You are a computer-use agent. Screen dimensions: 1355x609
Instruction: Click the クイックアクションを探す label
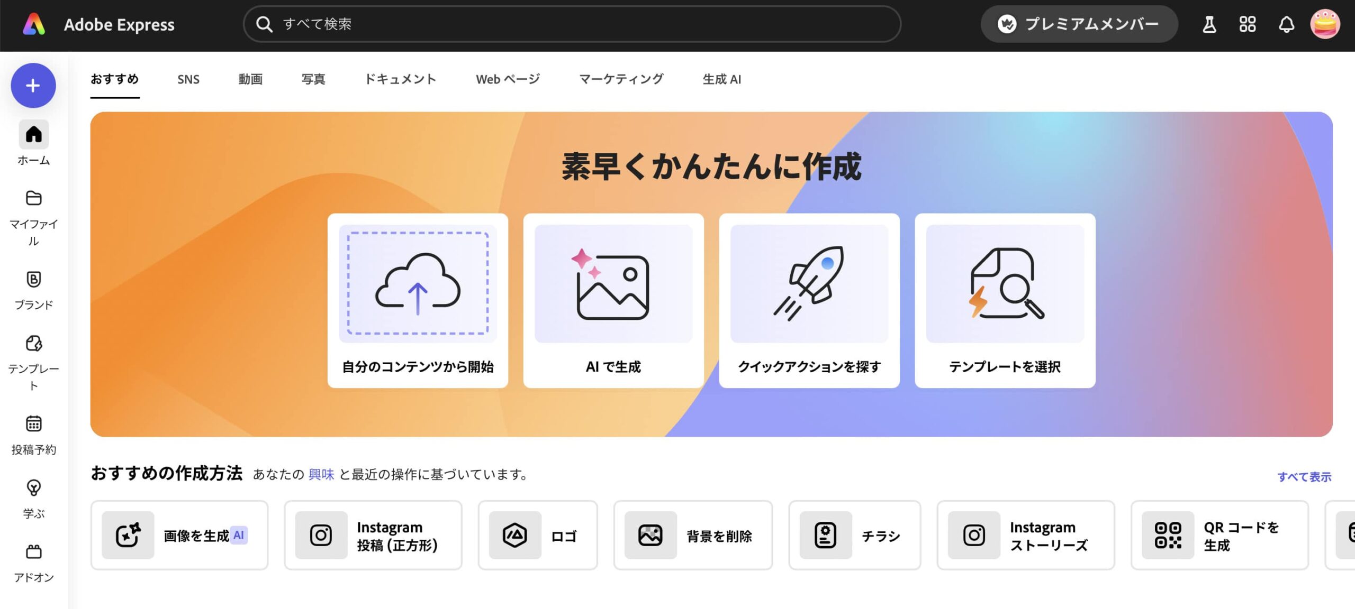tap(809, 367)
